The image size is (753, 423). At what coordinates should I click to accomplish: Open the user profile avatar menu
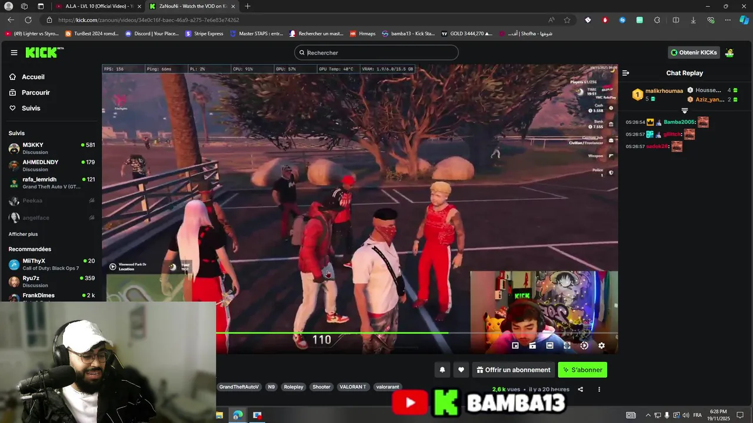pos(729,52)
